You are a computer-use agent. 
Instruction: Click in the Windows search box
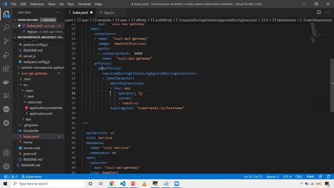pyautogui.click(x=48, y=183)
